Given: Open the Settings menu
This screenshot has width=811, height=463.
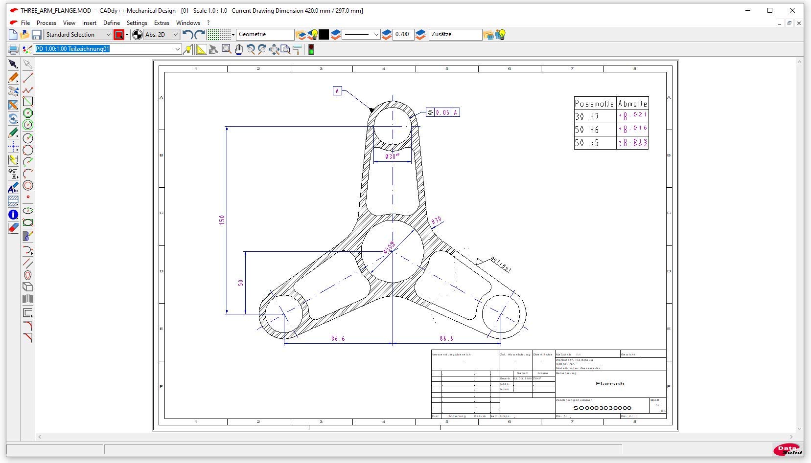Looking at the screenshot, I should (137, 23).
